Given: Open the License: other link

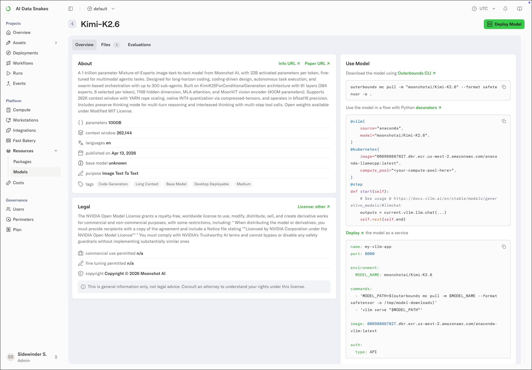Looking at the screenshot, I should 314,207.
